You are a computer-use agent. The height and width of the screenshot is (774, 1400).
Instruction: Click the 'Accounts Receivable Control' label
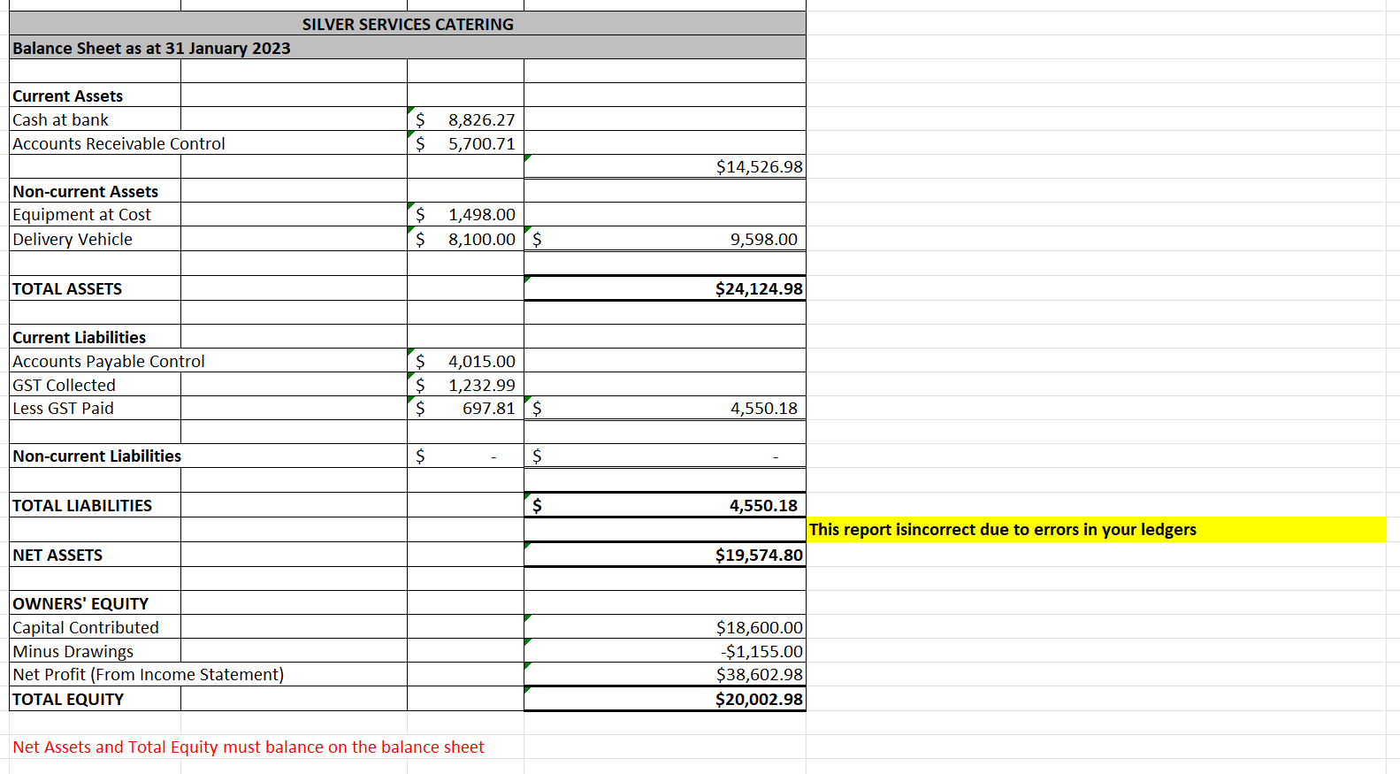click(x=119, y=143)
